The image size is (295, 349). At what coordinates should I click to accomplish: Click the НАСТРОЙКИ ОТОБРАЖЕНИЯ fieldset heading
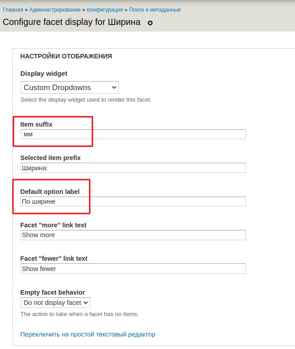click(66, 56)
